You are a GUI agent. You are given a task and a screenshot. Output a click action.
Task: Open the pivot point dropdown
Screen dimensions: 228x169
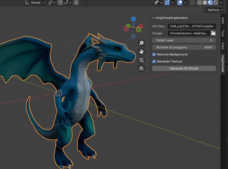click(x=52, y=3)
